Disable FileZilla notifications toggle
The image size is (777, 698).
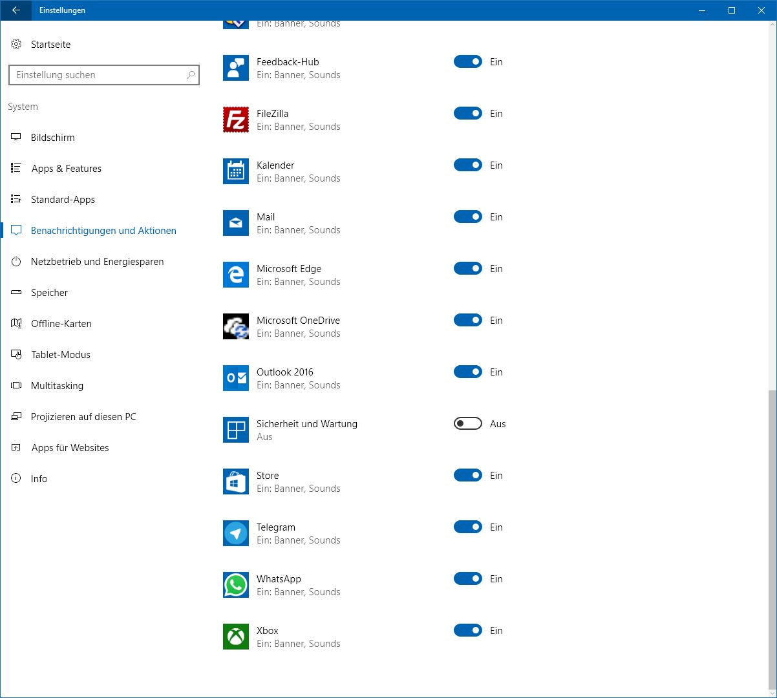468,113
